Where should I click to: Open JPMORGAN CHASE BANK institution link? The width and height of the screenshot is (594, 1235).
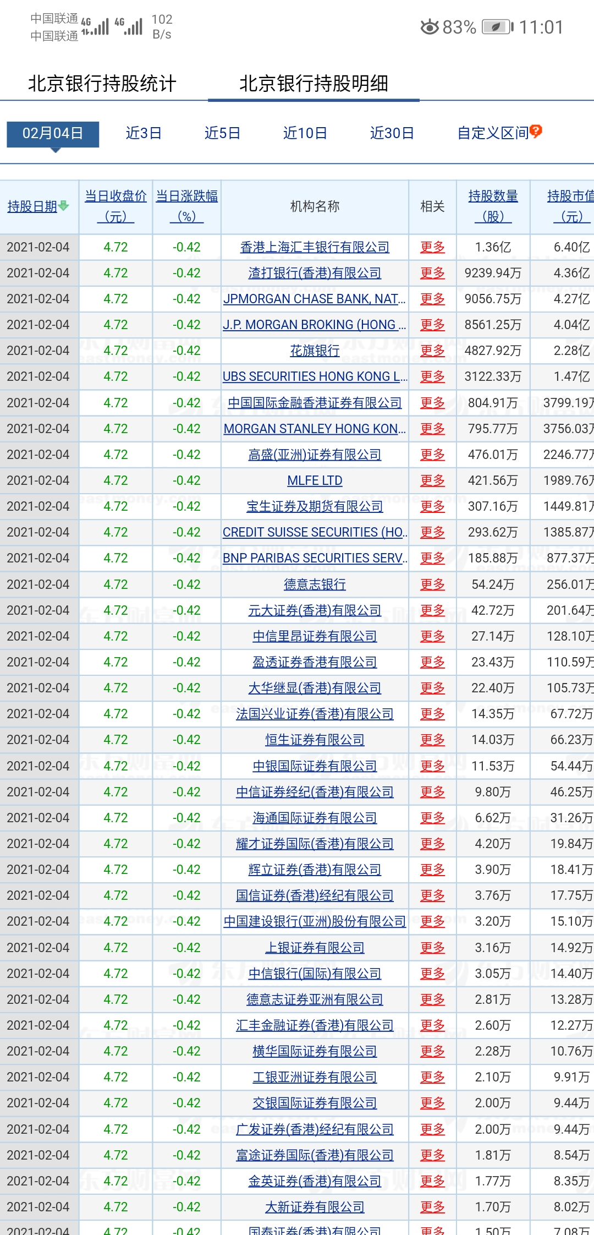point(315,299)
